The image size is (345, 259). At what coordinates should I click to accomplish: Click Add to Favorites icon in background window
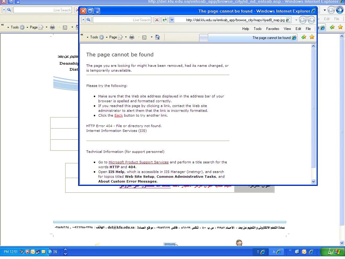click(x=332, y=27)
